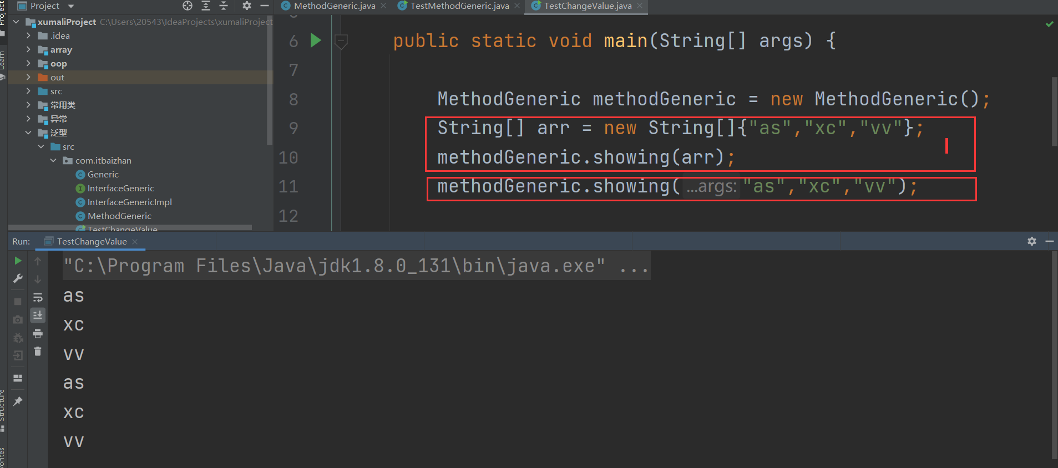Viewport: 1058px width, 468px height.
Task: Expand the oop folder
Action: point(28,64)
